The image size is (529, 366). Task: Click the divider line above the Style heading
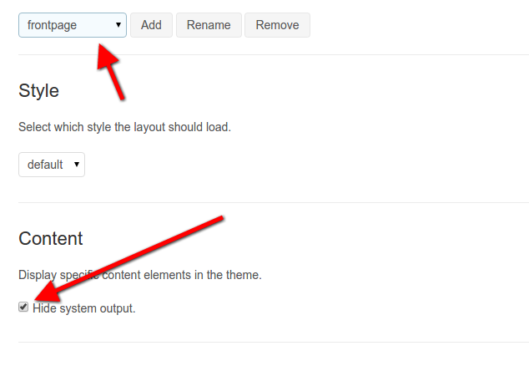tap(274, 54)
